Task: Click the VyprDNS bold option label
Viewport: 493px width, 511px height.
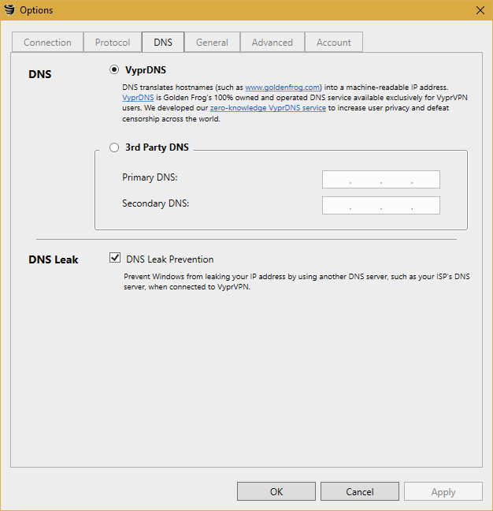Action: point(146,70)
